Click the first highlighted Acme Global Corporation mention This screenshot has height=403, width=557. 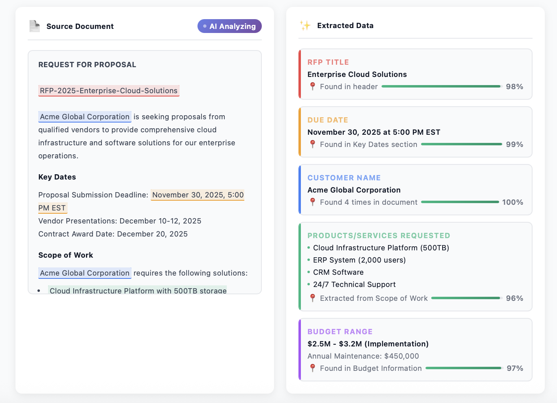click(x=85, y=117)
